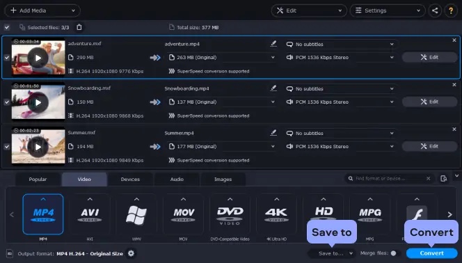The image size is (462, 263).
Task: Open audio track dropdown for Snowboarding.mp4
Action: tap(341, 102)
